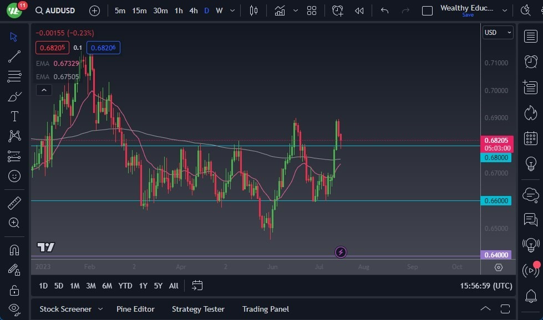This screenshot has width=543, height=320.
Task: Click the AUDUSD symbol search field
Action: [58, 11]
